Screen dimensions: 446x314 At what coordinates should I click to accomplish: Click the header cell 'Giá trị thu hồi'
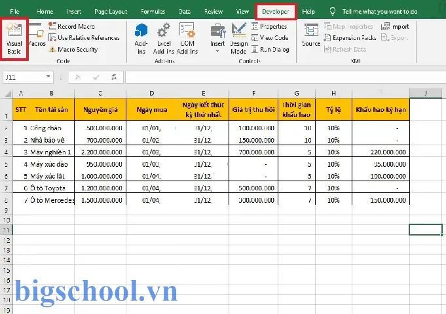tap(253, 110)
